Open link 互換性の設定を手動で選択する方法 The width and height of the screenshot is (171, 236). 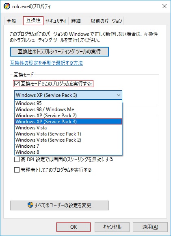(x=46, y=63)
